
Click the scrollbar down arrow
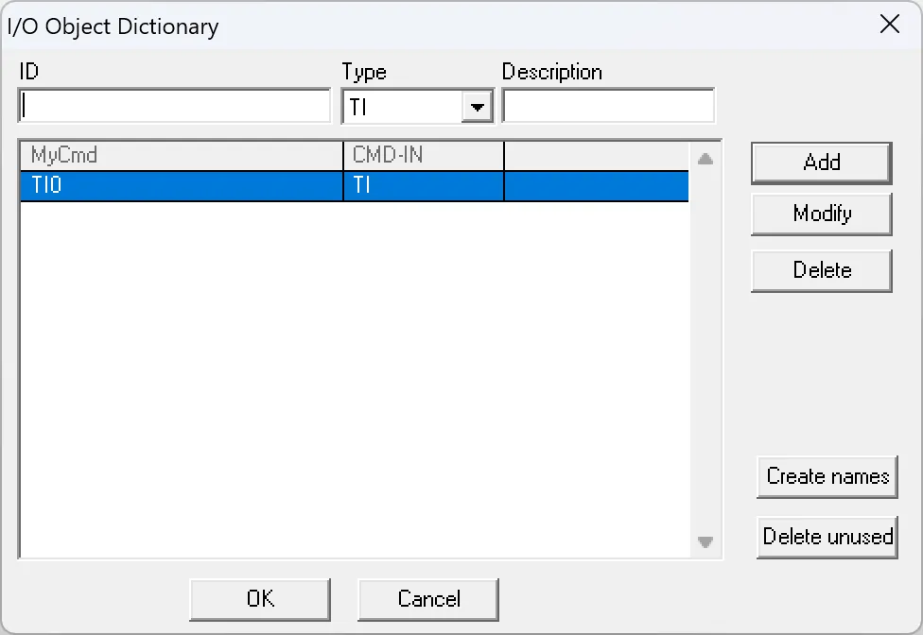click(x=705, y=543)
